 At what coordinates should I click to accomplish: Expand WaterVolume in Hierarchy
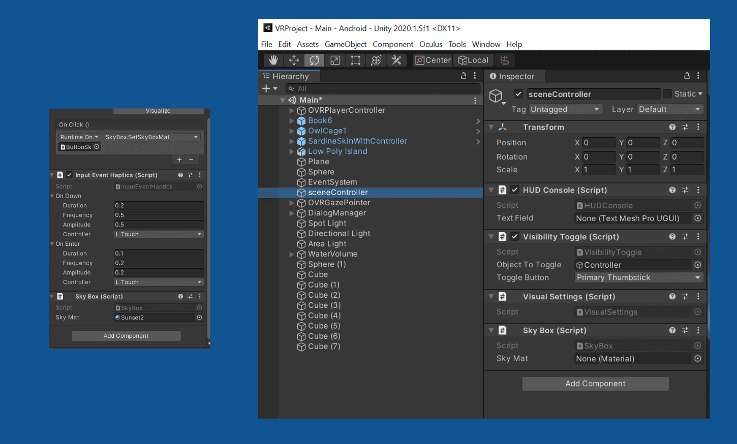pyautogui.click(x=292, y=254)
